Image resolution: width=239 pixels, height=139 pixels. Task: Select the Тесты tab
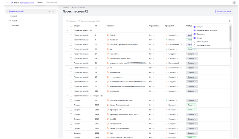(40, 2)
